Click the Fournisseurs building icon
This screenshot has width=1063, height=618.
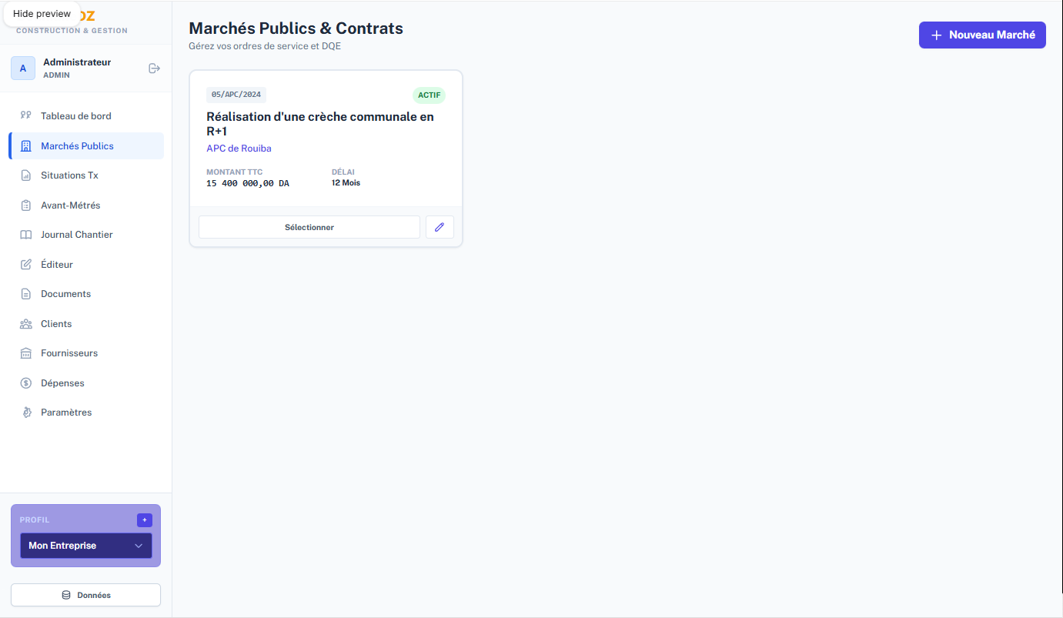click(25, 353)
